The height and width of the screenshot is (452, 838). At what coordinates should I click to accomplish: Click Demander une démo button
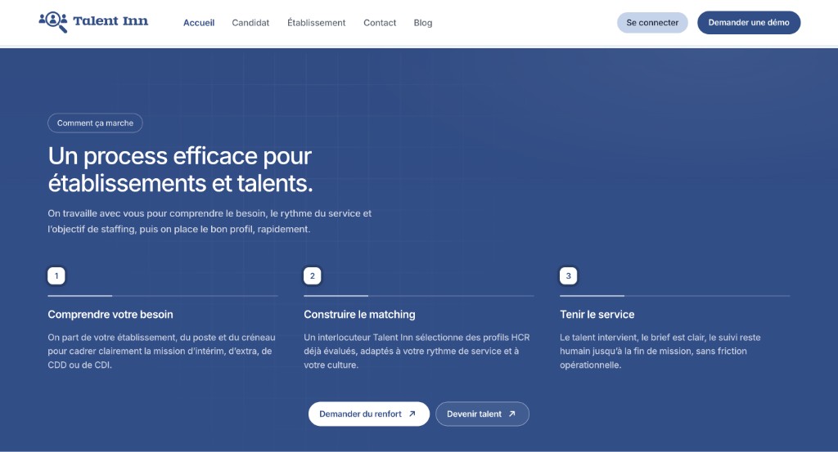pyautogui.click(x=749, y=22)
